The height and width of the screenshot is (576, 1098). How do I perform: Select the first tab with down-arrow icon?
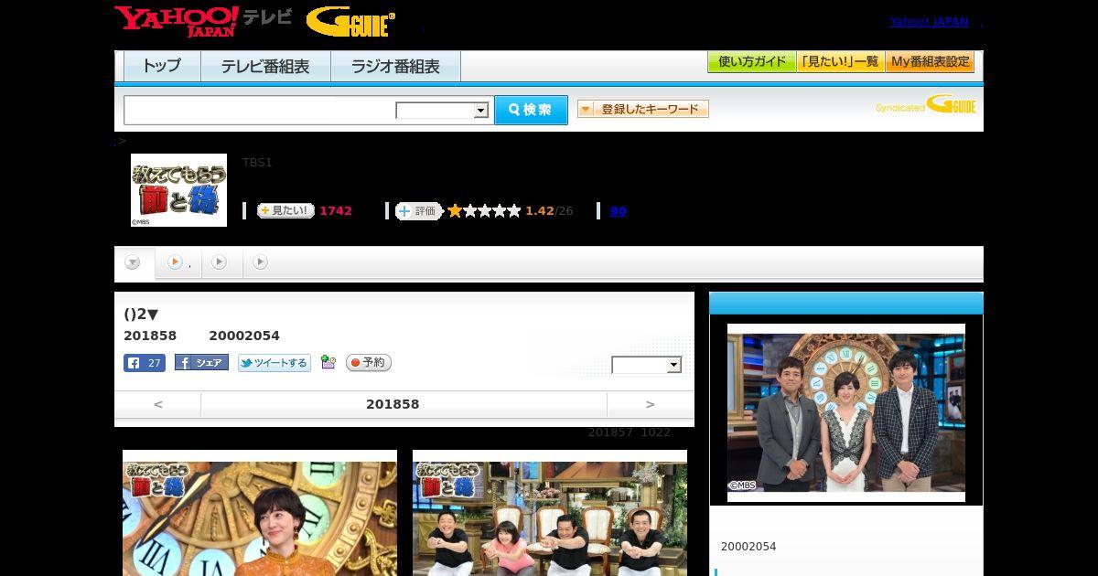134,263
